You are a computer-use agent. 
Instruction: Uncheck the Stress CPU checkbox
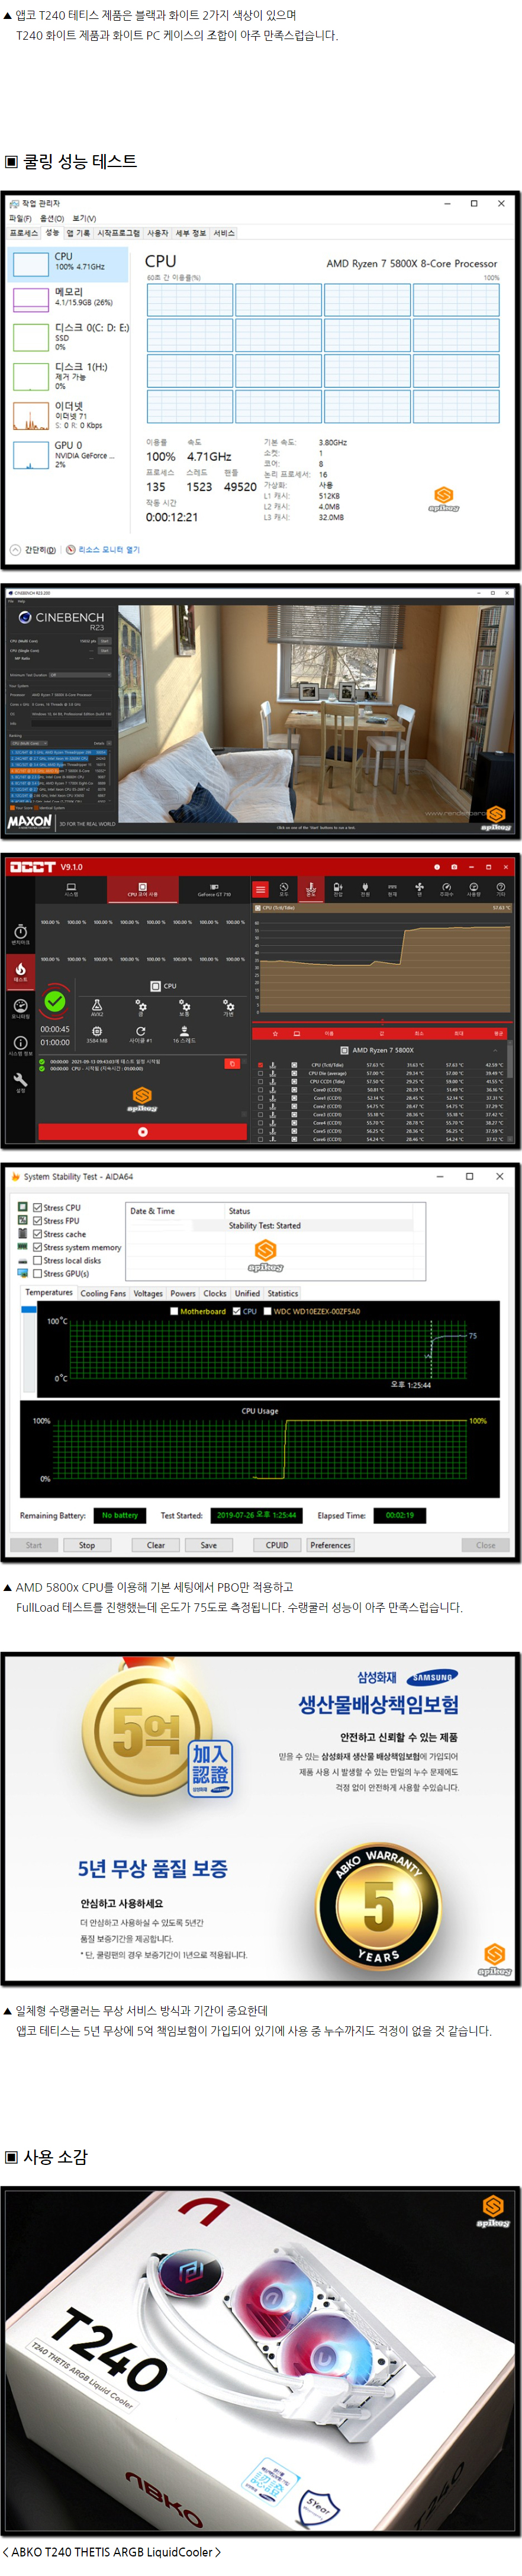click(38, 1208)
